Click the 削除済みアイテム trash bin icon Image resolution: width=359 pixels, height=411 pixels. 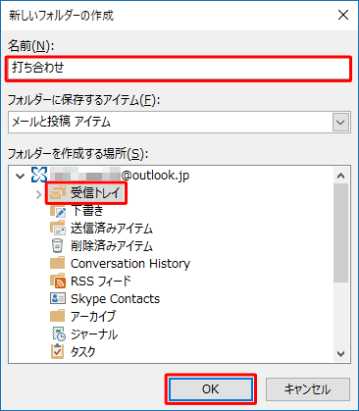[57, 245]
